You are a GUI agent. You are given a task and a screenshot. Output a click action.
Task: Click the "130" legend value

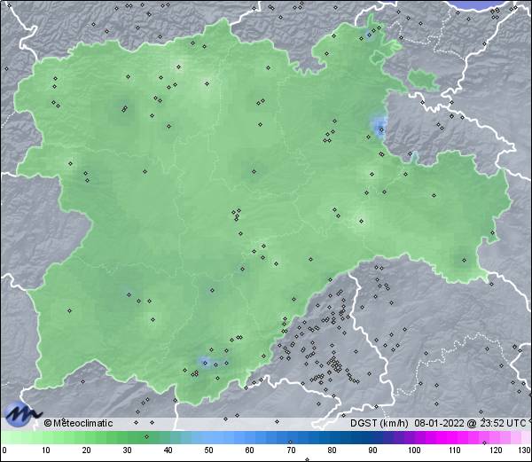point(525,450)
